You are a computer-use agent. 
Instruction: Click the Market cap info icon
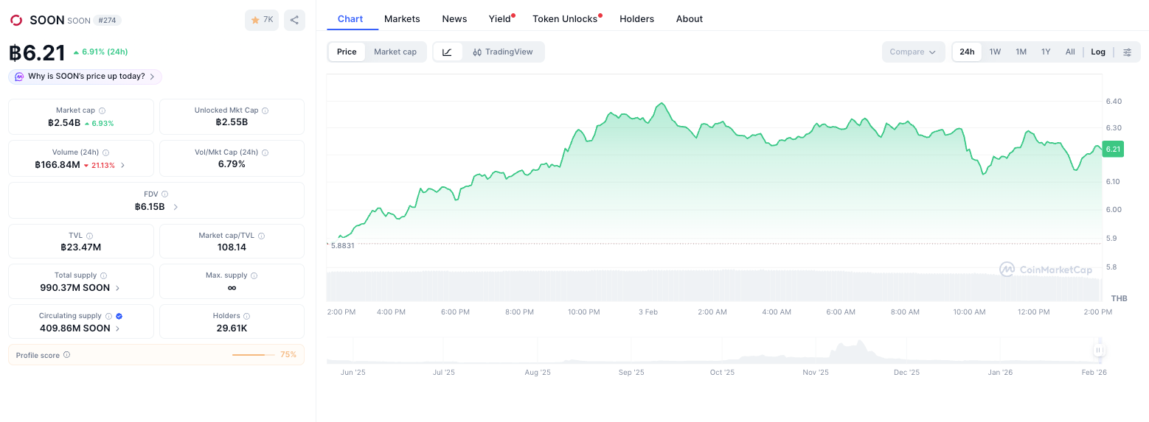(x=102, y=110)
